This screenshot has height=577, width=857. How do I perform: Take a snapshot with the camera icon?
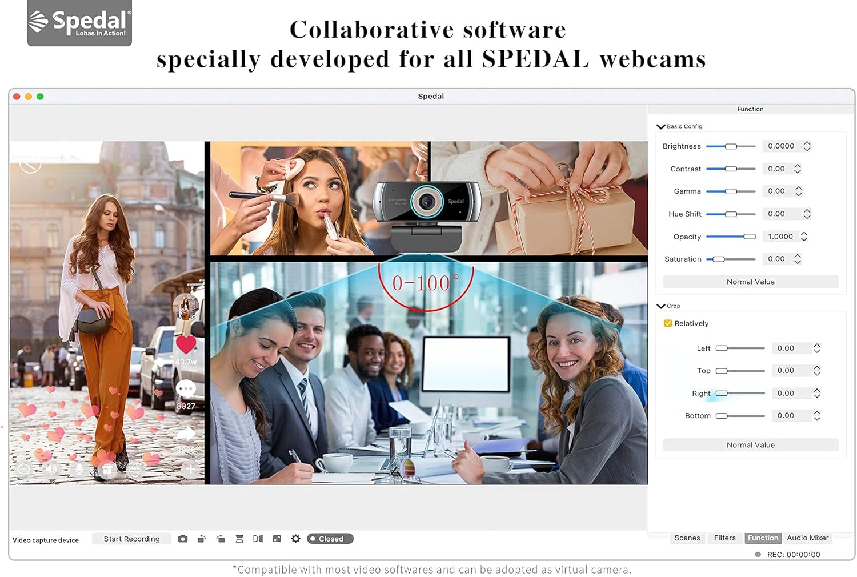183,538
